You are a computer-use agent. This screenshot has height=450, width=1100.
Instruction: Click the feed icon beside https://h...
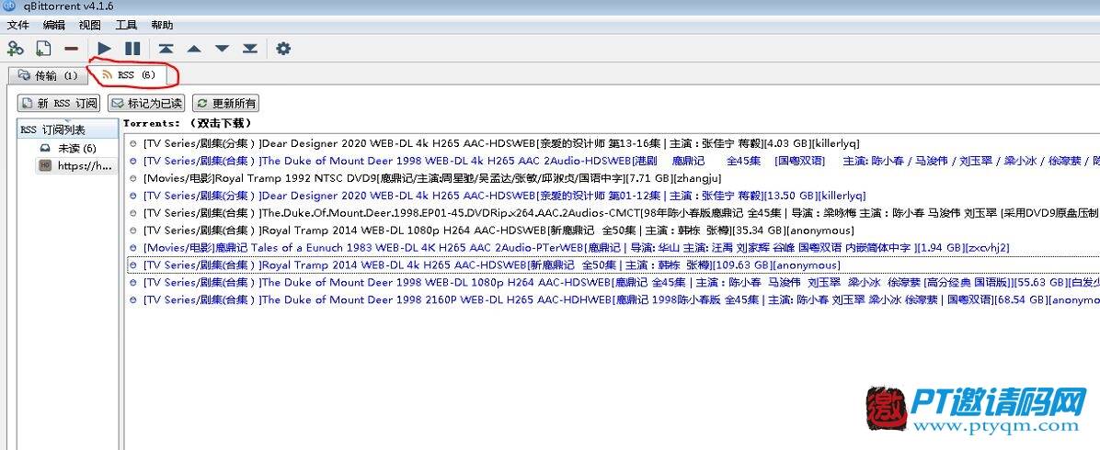(x=45, y=165)
